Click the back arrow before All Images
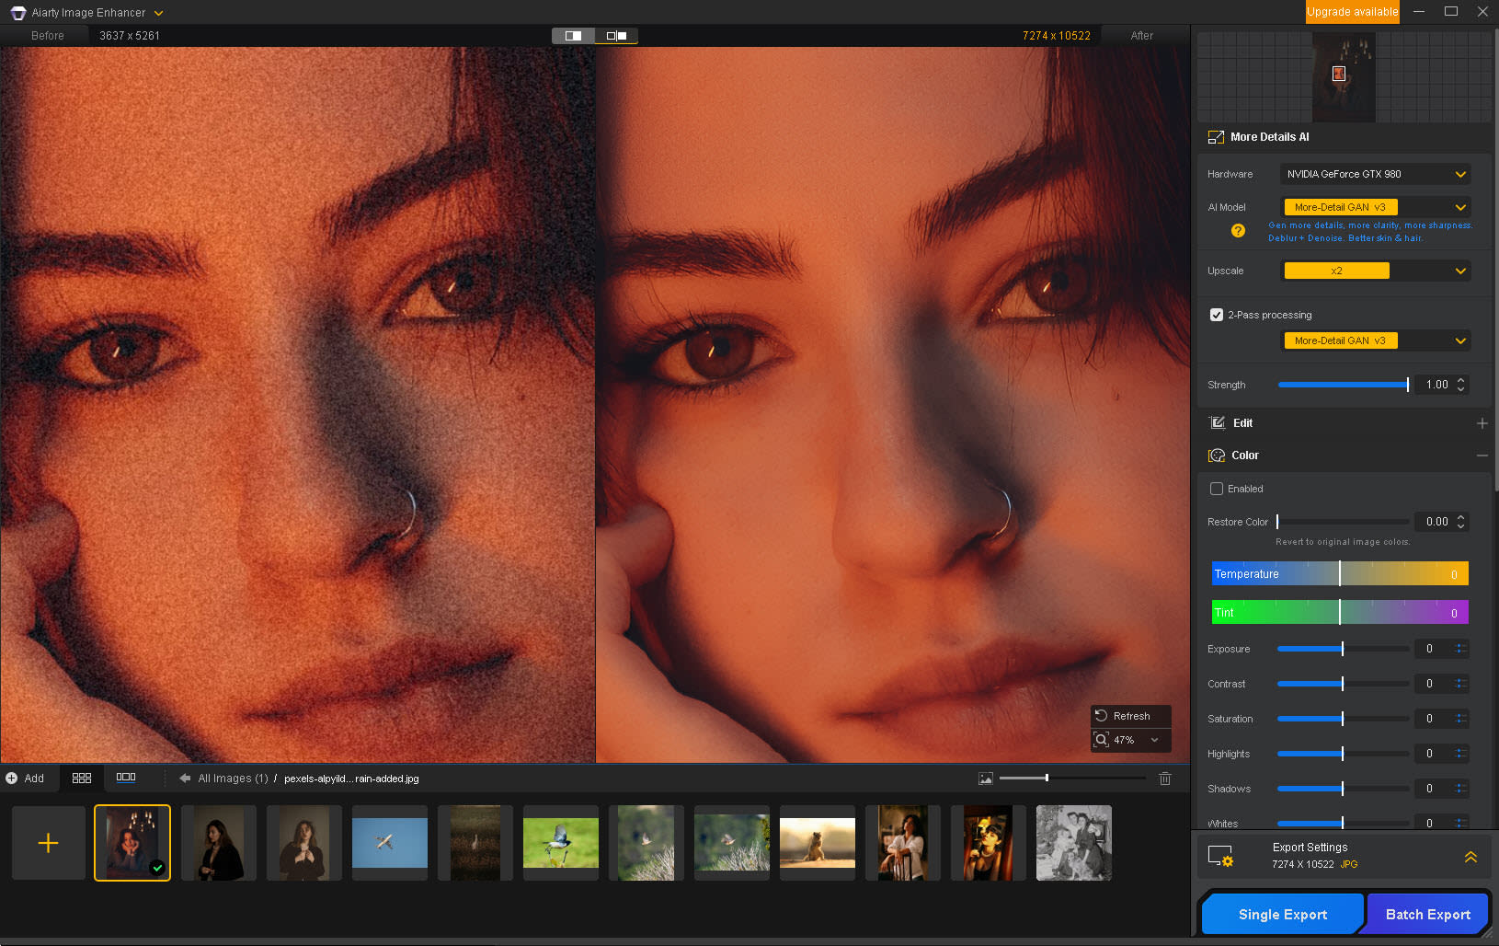 185,779
